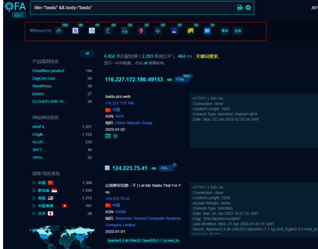The image size is (318, 249).
Task: Click the China flag in the country ranking
Action: pos(51,183)
